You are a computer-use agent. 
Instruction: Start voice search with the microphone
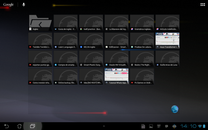24,5
